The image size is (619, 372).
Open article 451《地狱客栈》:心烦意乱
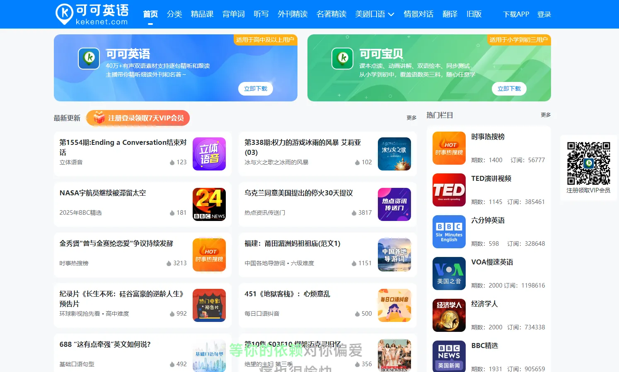(288, 294)
